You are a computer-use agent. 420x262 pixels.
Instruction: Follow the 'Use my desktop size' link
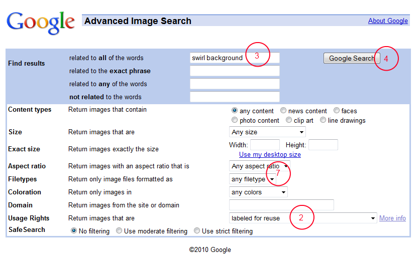tap(270, 155)
